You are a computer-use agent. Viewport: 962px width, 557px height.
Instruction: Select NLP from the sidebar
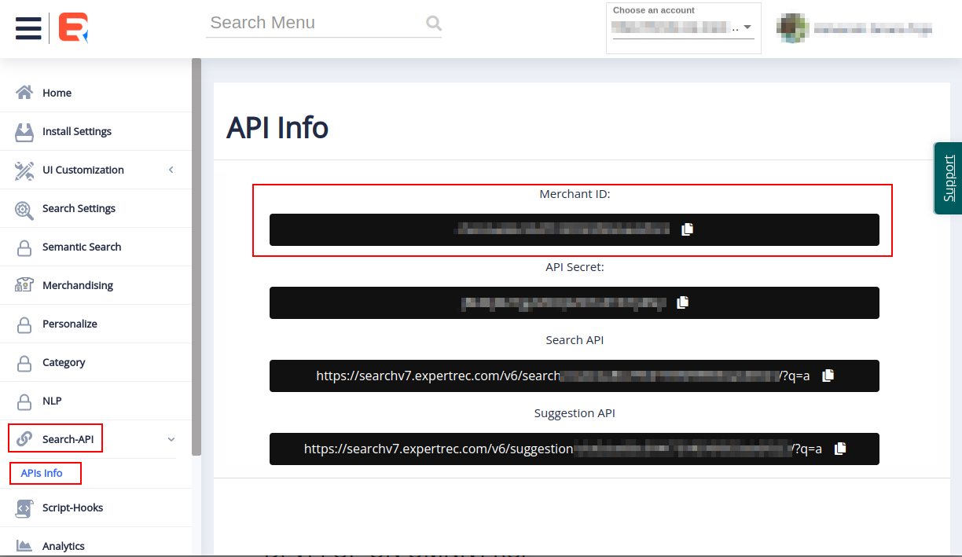tap(24, 401)
